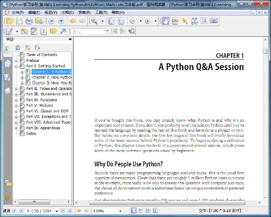Open the 工具(T) menu
This screenshot has height=217, width=271.
click(x=101, y=13)
